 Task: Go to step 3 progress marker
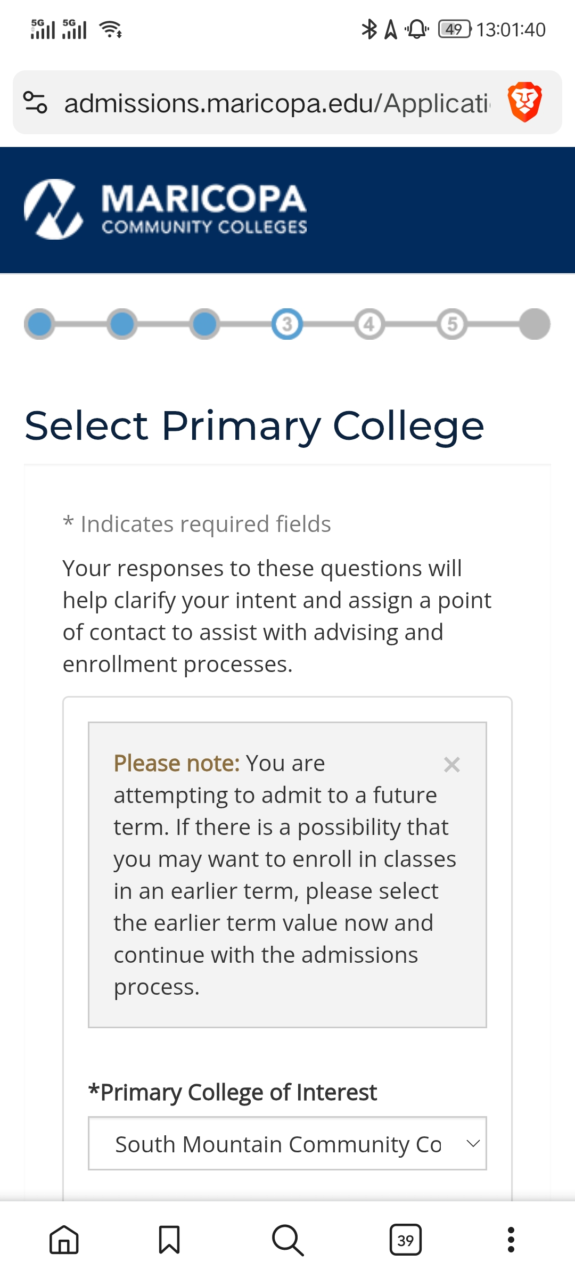coord(287,324)
